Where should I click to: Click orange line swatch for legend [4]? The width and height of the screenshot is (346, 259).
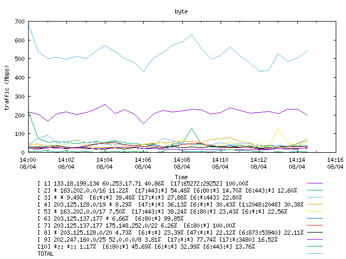(x=315, y=205)
